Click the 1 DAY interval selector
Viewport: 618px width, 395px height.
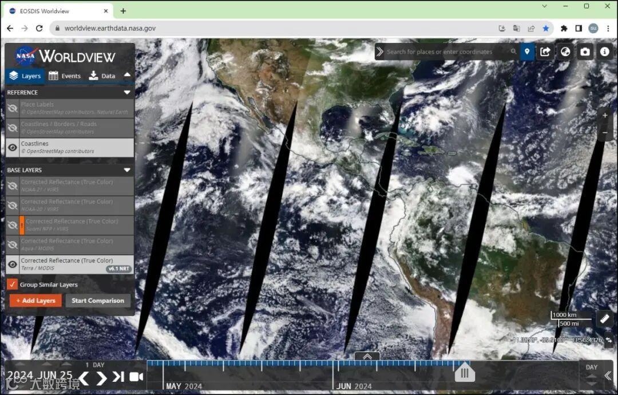(94, 365)
